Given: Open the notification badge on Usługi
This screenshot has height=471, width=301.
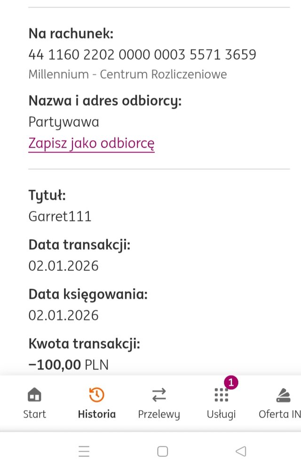Looking at the screenshot, I should click(230, 383).
